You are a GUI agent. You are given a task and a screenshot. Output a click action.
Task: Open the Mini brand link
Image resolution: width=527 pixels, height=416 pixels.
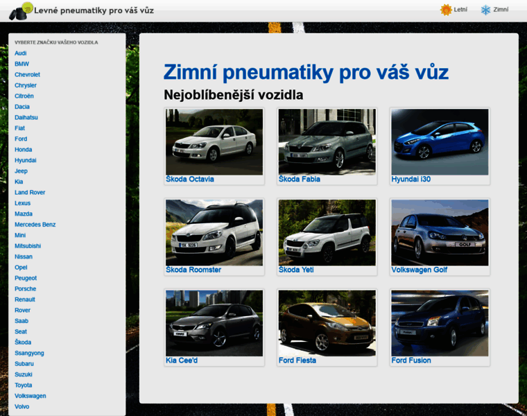20,235
